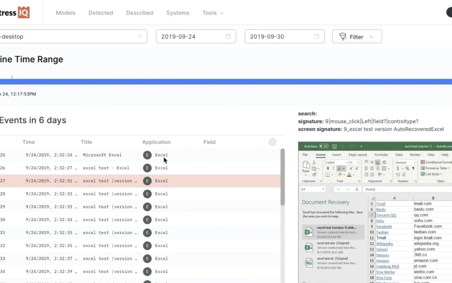Click the 2019-09-24 start date field
The height and width of the screenshot is (283, 452).
[196, 37]
